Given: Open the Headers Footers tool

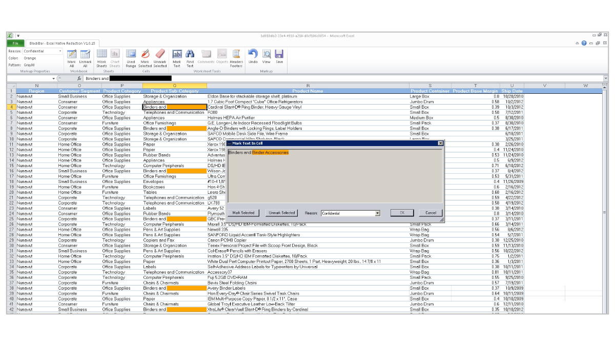Looking at the screenshot, I should point(236,58).
